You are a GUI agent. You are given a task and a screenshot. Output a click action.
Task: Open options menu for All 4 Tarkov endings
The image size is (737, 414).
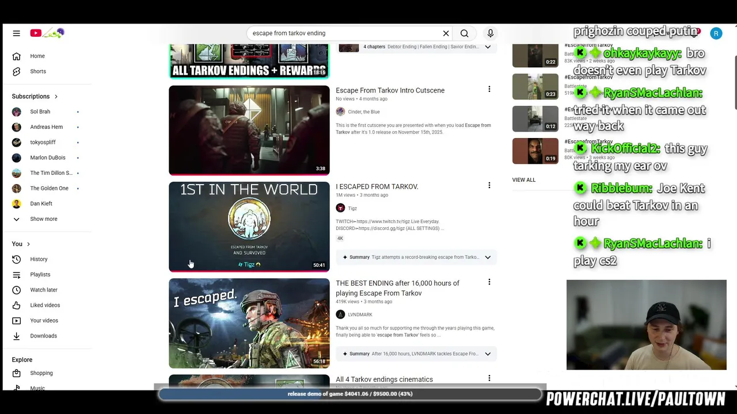[x=489, y=378]
